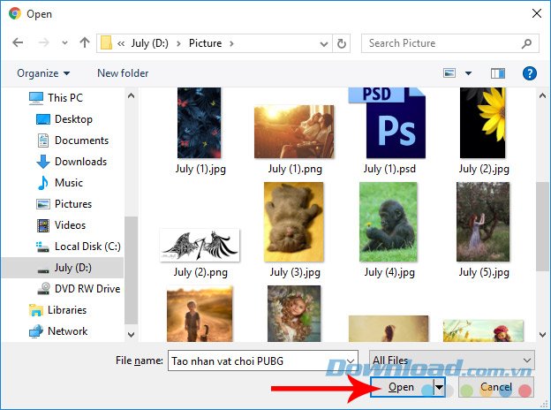The image size is (551, 410).
Task: Open Music in the navigation pane
Action: tap(69, 183)
